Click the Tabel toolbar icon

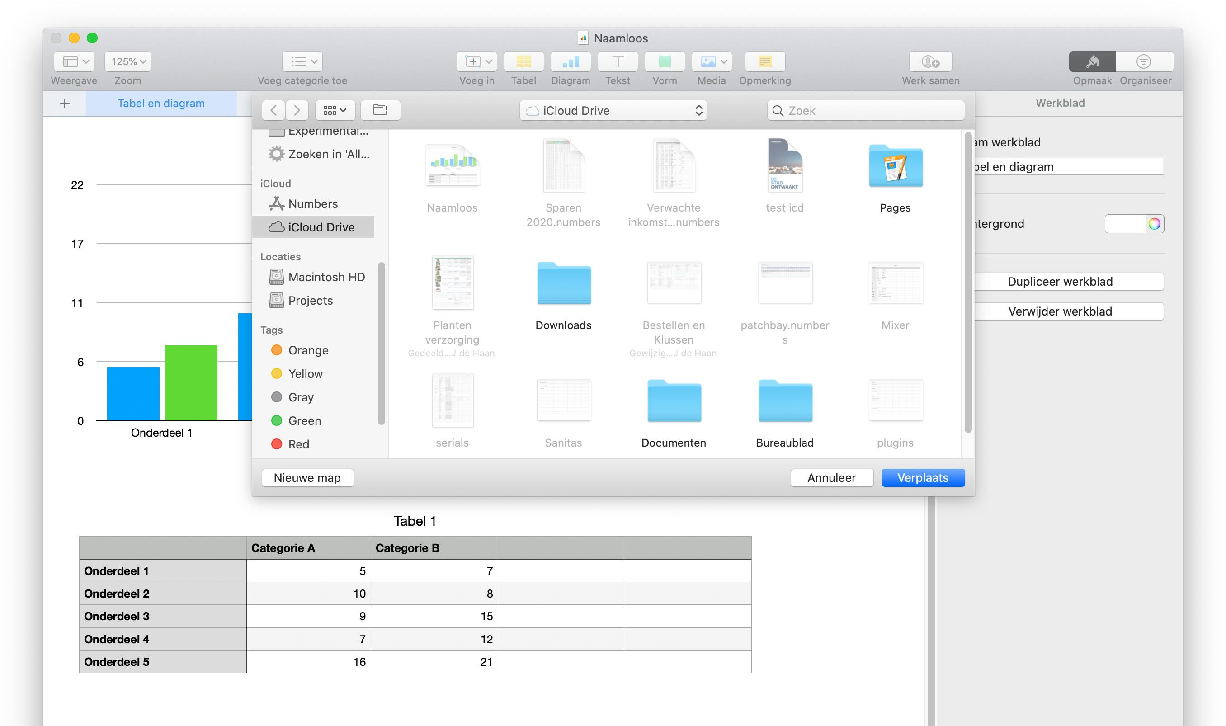[523, 61]
